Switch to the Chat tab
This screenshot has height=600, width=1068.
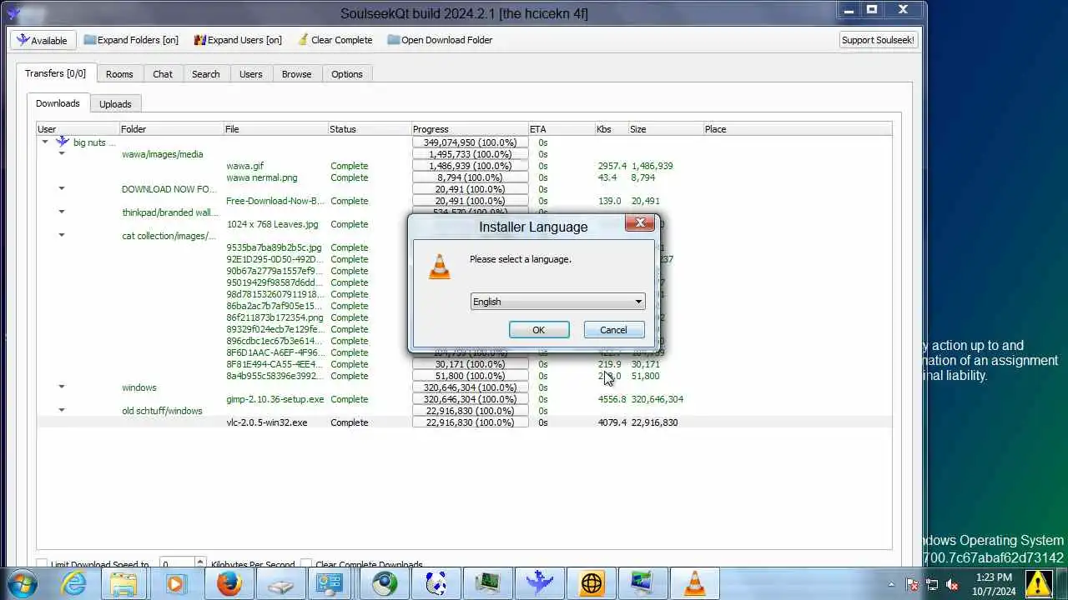(x=163, y=74)
